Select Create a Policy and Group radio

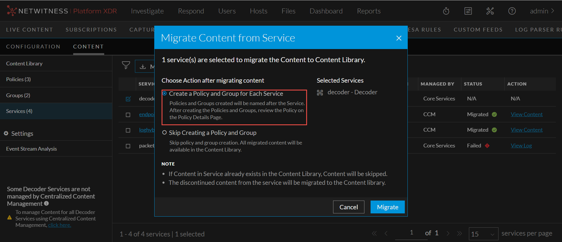[x=165, y=93]
